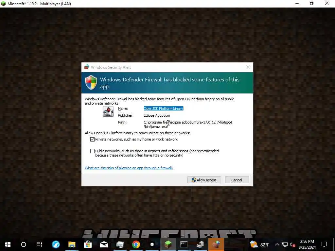Open the Action Center notifications icon
The height and width of the screenshot is (251, 335).
point(324,244)
